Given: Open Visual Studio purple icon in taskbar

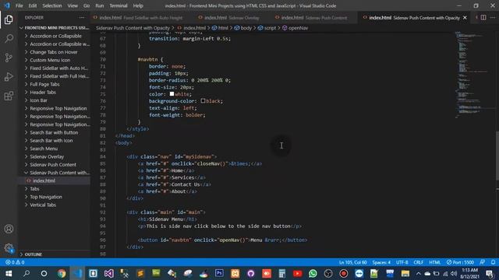Looking at the screenshot, I should 109,273.
